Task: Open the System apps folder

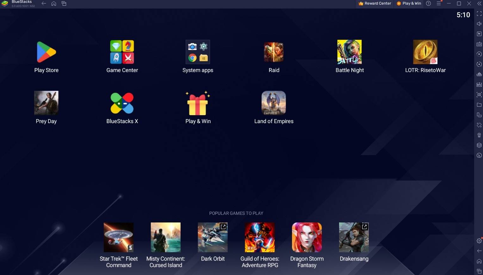Action: coord(198,52)
